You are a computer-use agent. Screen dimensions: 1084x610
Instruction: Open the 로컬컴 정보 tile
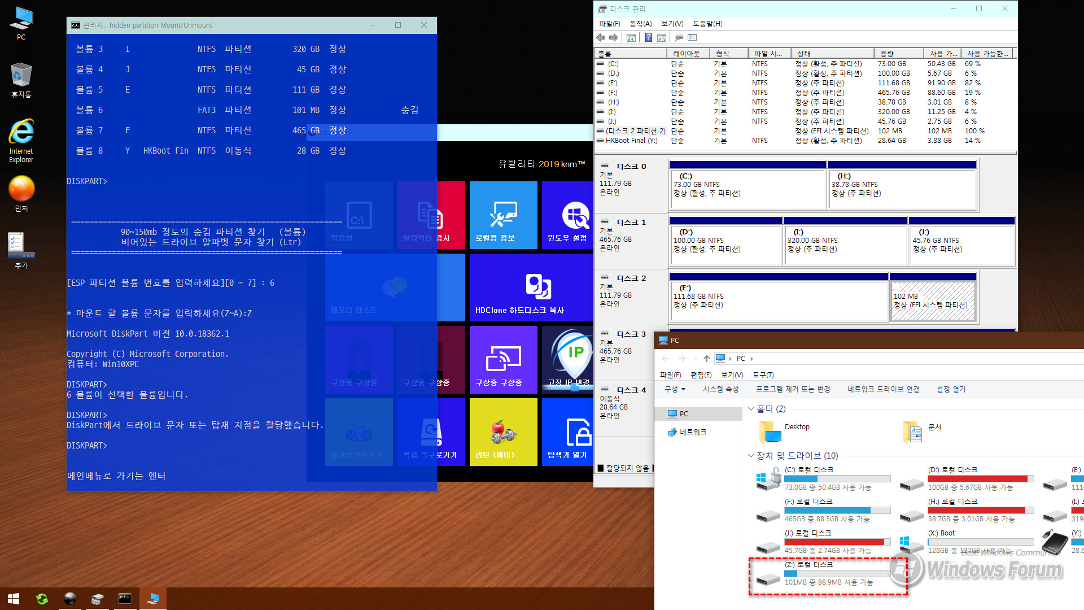pos(503,215)
